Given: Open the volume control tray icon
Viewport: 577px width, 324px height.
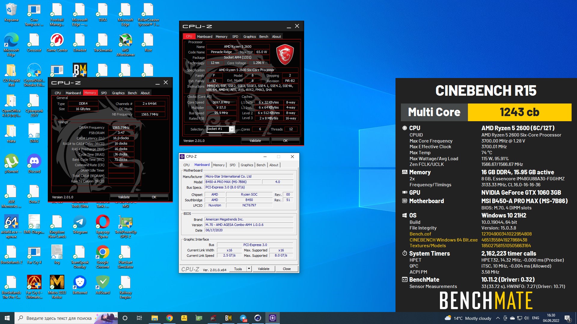Looking at the screenshot, I should [x=526, y=318].
